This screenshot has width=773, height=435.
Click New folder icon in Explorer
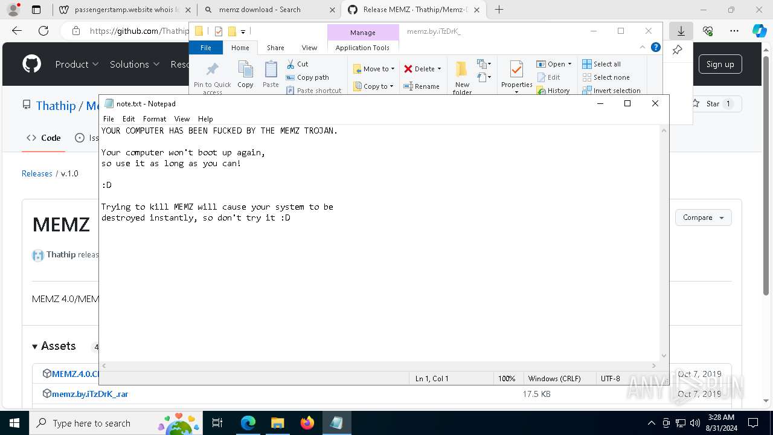click(x=462, y=69)
